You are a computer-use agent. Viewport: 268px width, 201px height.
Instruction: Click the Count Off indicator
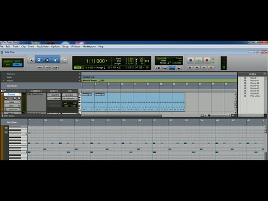coord(161,58)
